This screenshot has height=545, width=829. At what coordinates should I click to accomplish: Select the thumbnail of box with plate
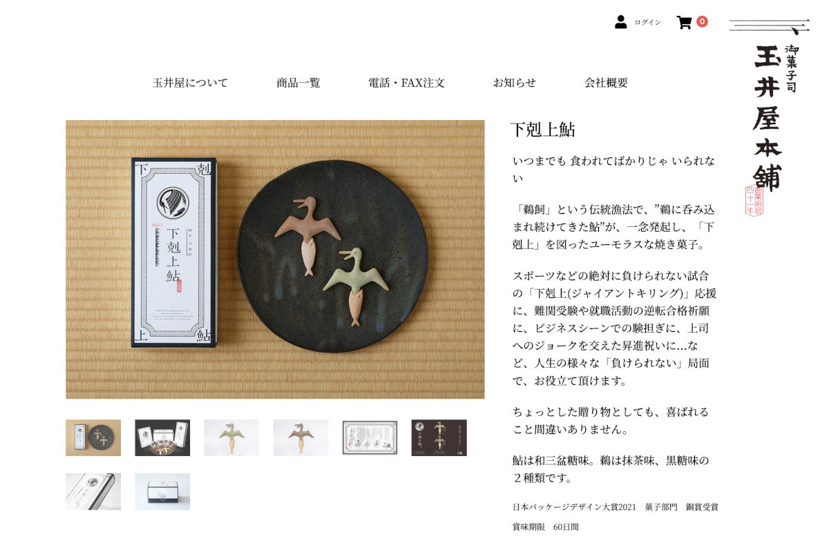pyautogui.click(x=93, y=437)
